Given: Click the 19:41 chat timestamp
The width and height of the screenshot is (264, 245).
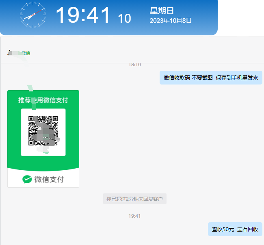Looking at the screenshot, I should tap(134, 216).
